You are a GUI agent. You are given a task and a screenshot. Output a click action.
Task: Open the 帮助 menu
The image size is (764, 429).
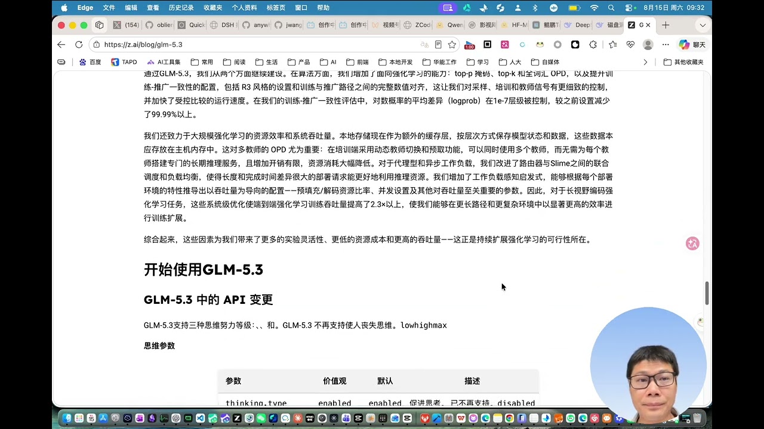(x=323, y=8)
